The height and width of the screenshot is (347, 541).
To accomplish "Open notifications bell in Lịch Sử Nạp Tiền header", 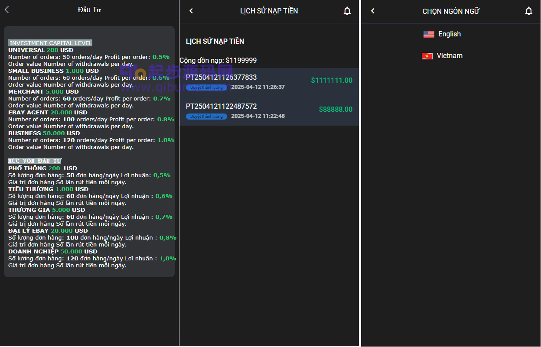I will 347,11.
